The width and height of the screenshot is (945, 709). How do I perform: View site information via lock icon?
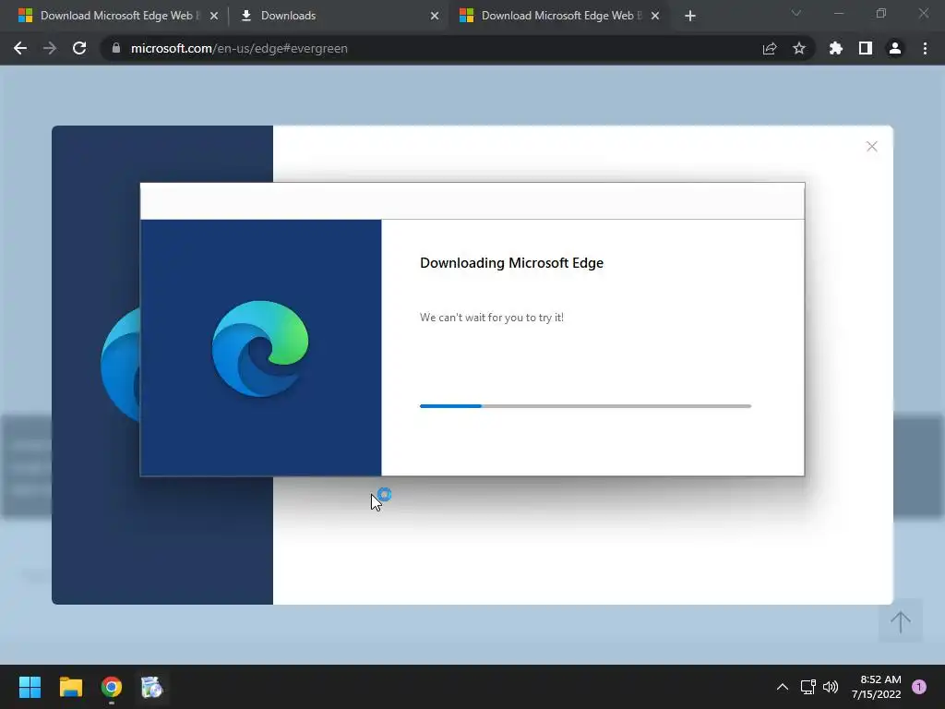point(116,48)
